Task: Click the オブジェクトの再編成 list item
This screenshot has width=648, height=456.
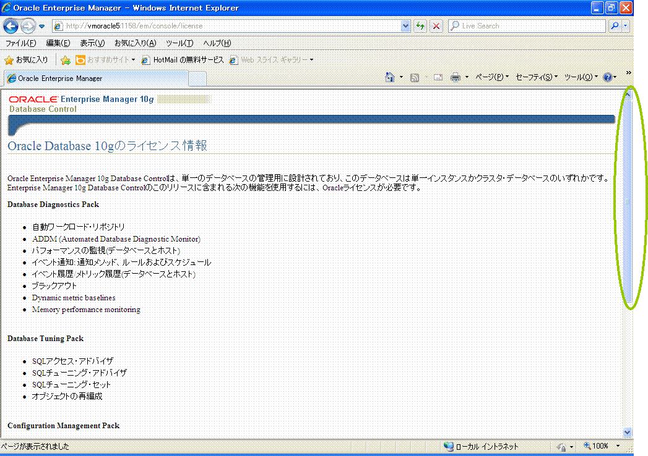Action: coord(67,396)
